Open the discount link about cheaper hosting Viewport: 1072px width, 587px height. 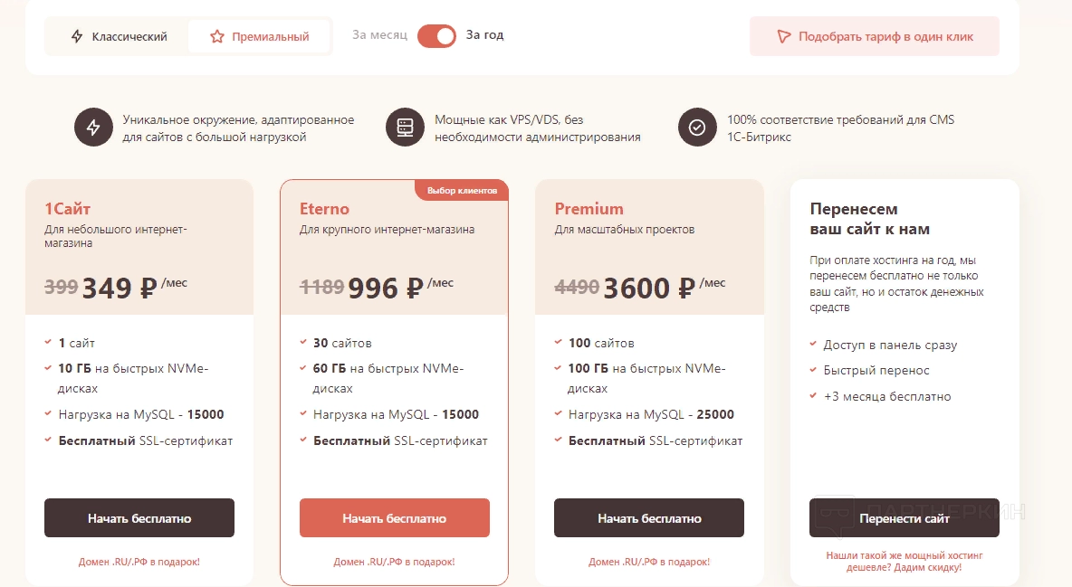click(904, 561)
